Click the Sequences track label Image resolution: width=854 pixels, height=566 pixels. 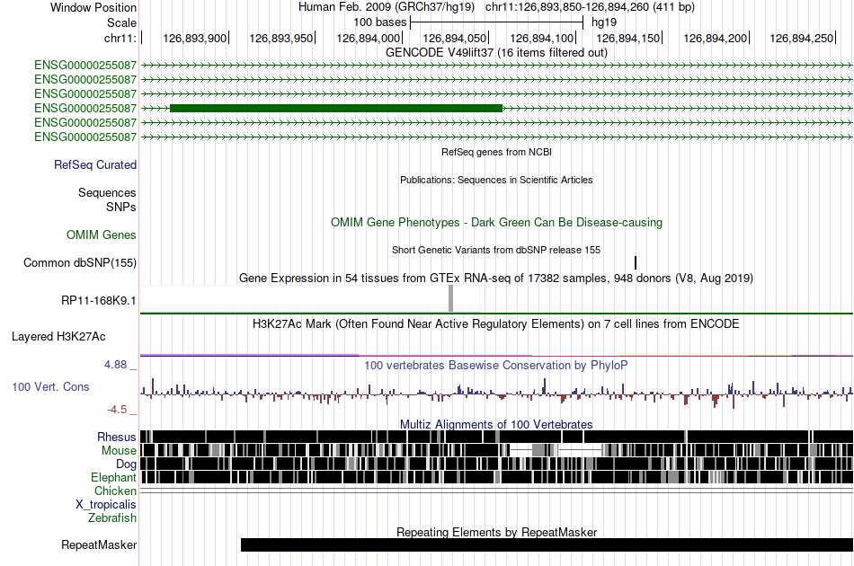(107, 192)
